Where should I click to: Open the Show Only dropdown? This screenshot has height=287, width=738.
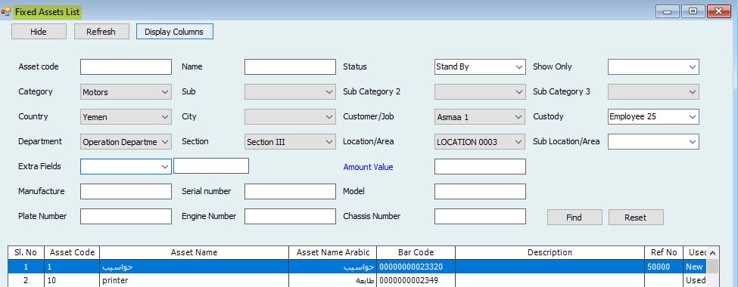(x=653, y=66)
